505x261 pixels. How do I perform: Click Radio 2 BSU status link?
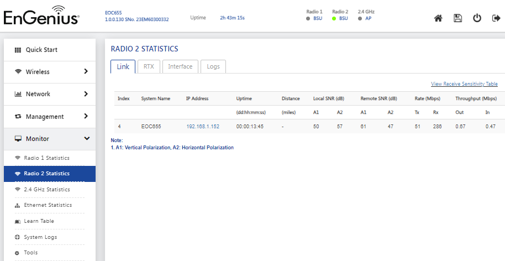coord(343,19)
